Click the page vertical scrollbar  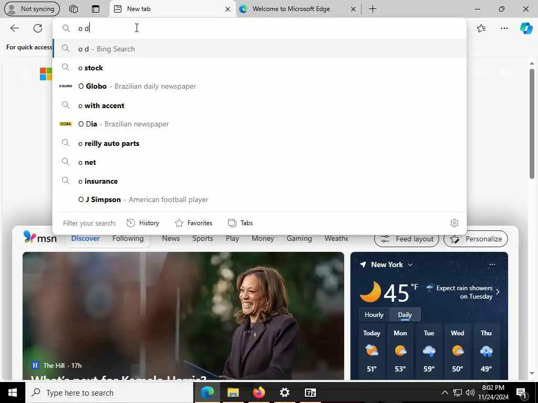tap(532, 123)
